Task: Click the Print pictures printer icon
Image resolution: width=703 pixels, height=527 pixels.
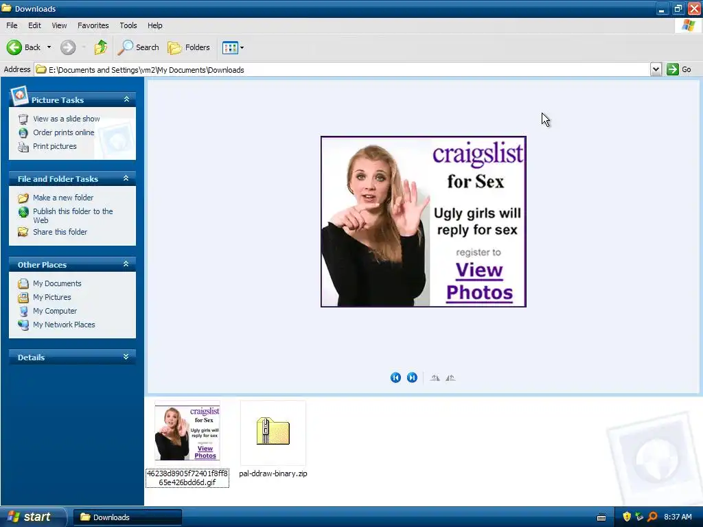Action: (x=23, y=147)
